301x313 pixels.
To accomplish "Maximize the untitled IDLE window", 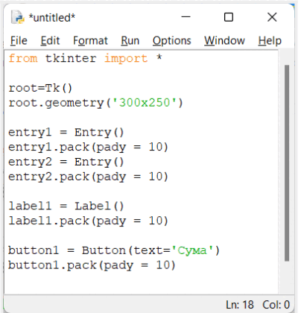I will tap(229, 17).
